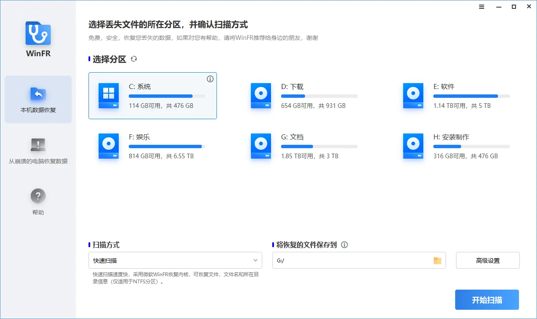Click the text 1.14 TB可用，共 5 TB
Image resolution: width=537 pixels, height=319 pixels.
tap(462, 106)
